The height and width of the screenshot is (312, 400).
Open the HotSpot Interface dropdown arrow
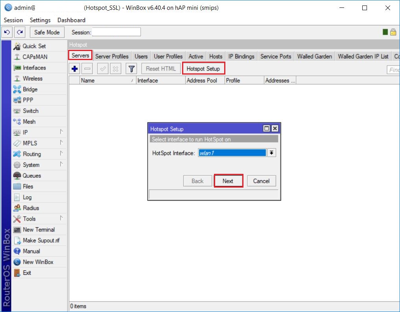[x=272, y=153]
